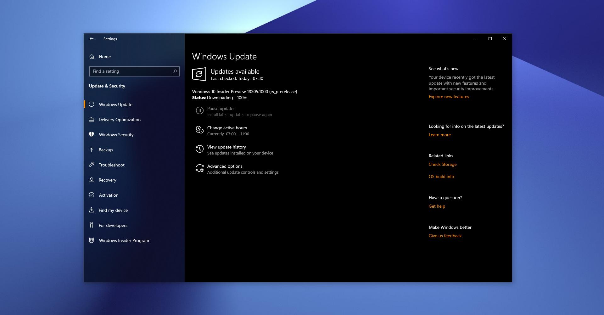The height and width of the screenshot is (315, 604).
Task: Click the Windows Update page title
Action: [224, 56]
